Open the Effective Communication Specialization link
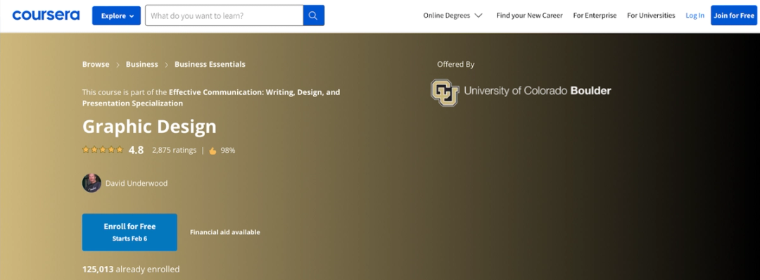This screenshot has height=280, width=760. 211,97
